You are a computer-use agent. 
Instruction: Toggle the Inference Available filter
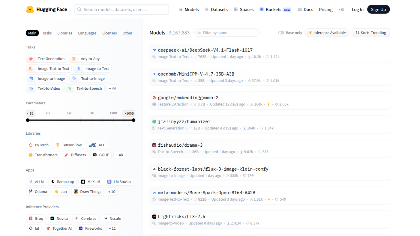click(327, 33)
